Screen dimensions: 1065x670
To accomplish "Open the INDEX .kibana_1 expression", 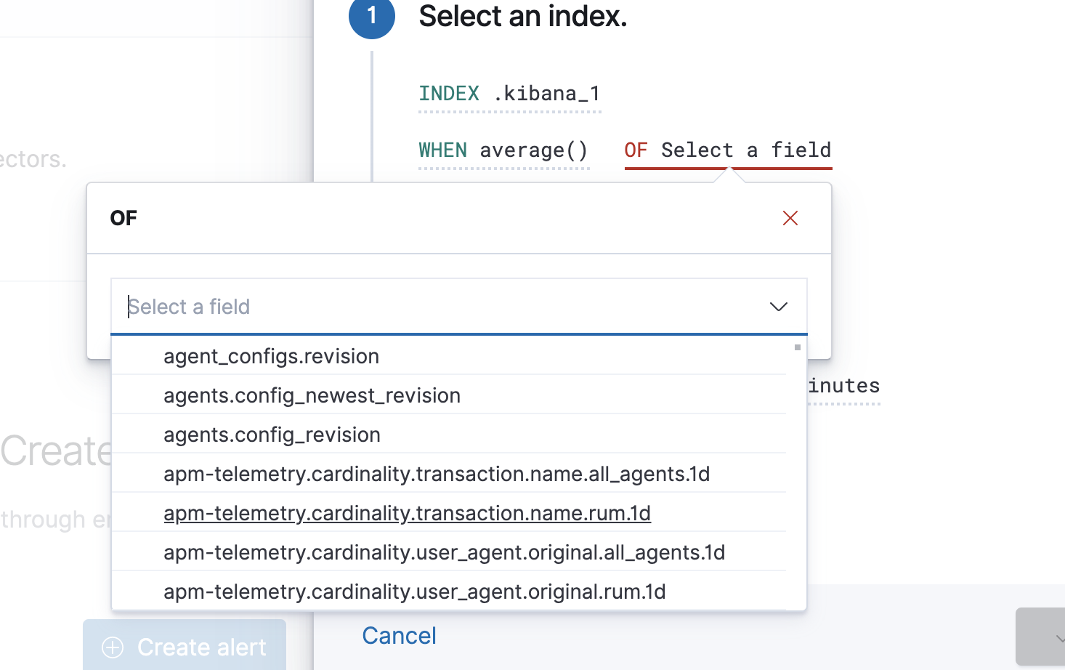I will 509,94.
